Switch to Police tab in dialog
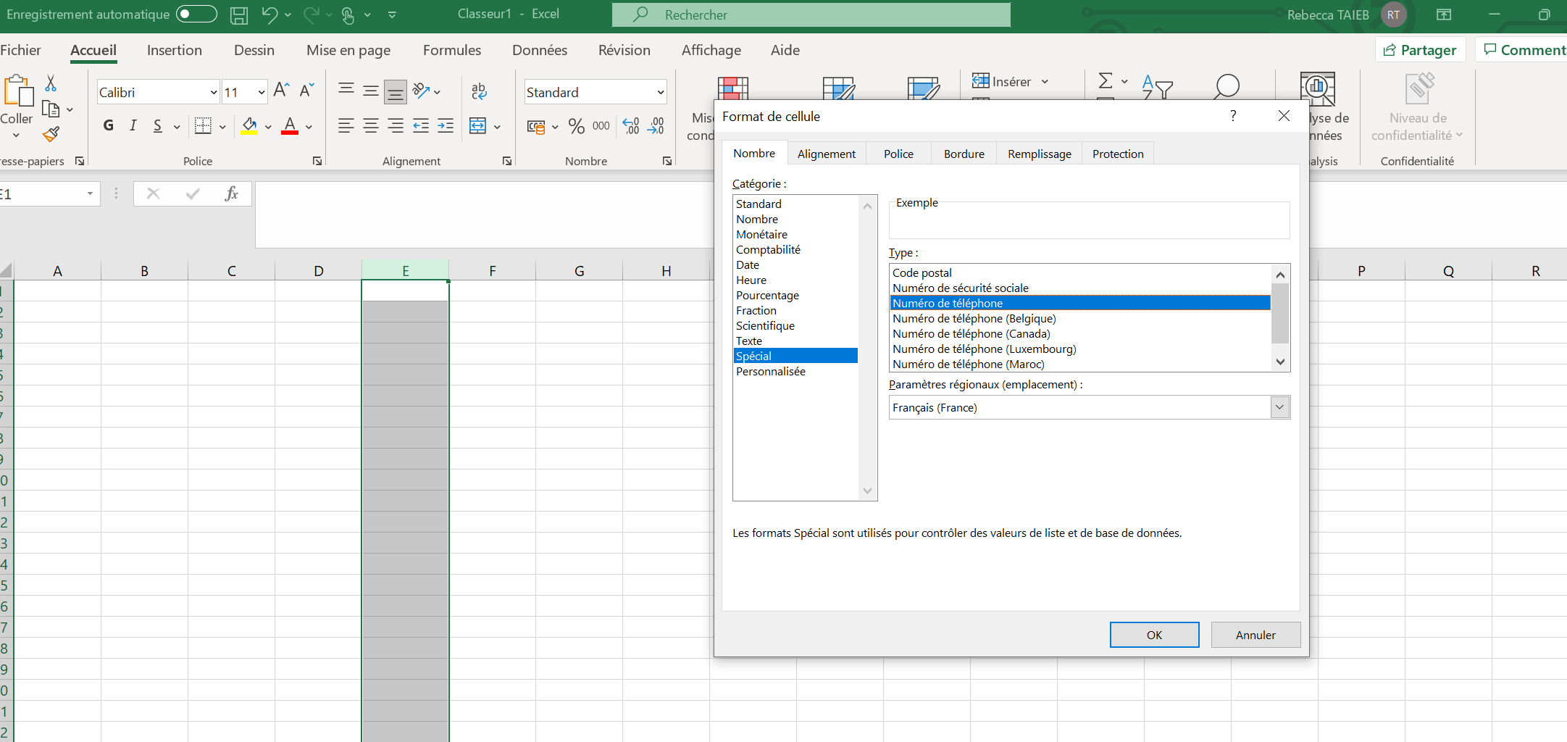The image size is (1567, 742). [898, 154]
